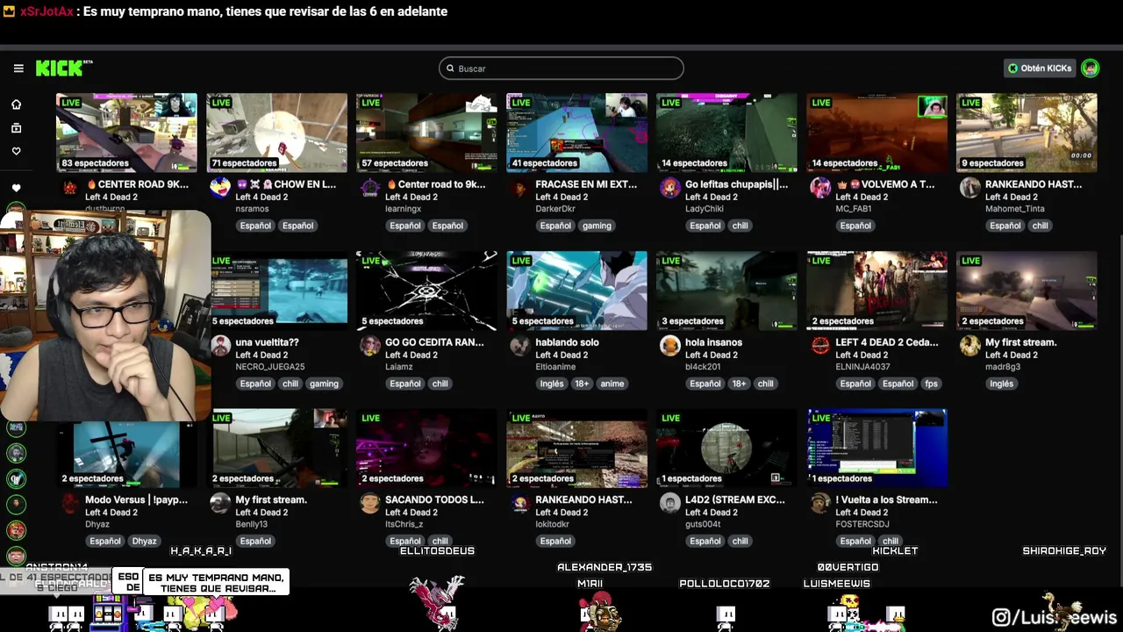Open 'L4D2 (STREAM EXC...' stream title
1123x632 pixels.
pyautogui.click(x=735, y=499)
